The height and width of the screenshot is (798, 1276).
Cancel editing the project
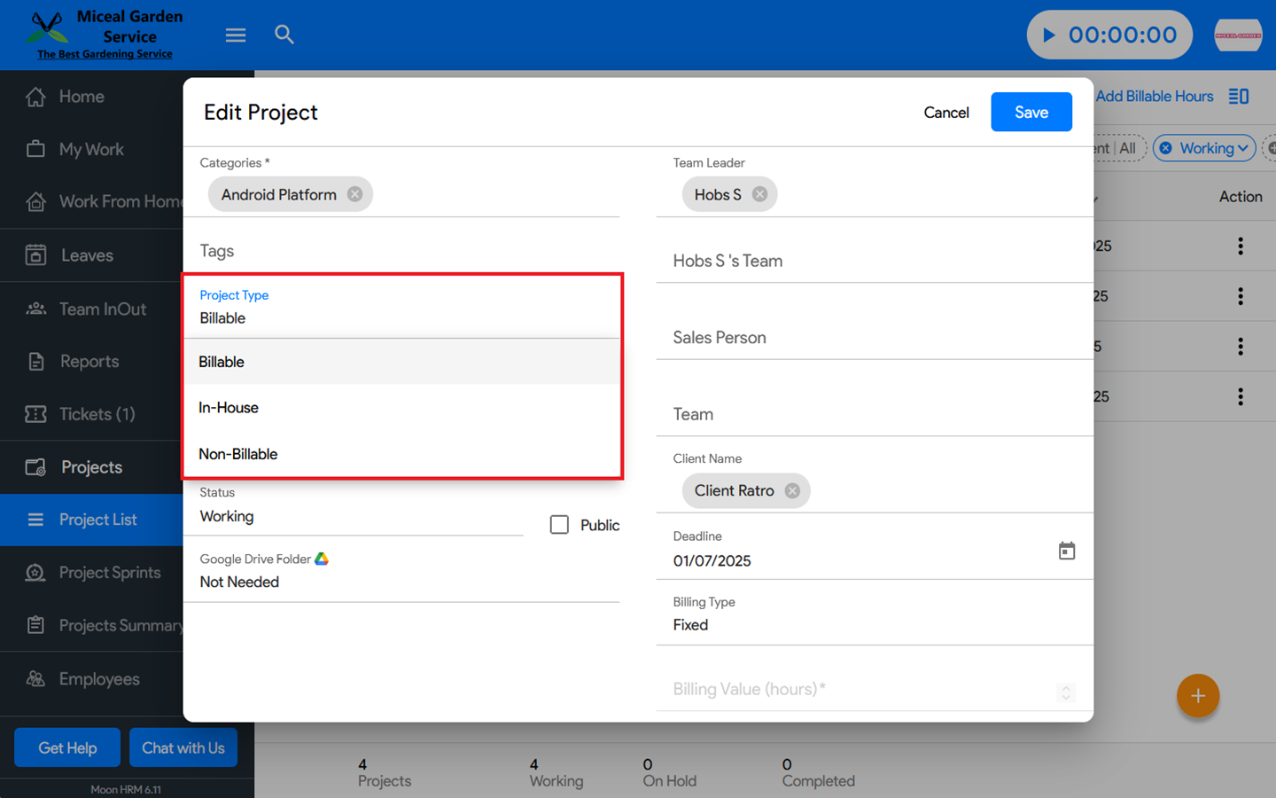click(945, 113)
